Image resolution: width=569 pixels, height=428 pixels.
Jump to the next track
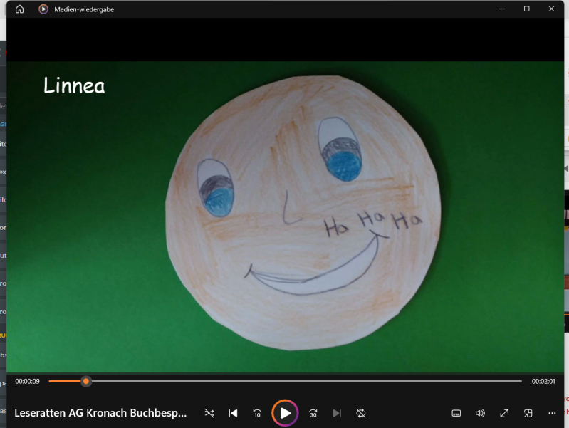tap(337, 413)
